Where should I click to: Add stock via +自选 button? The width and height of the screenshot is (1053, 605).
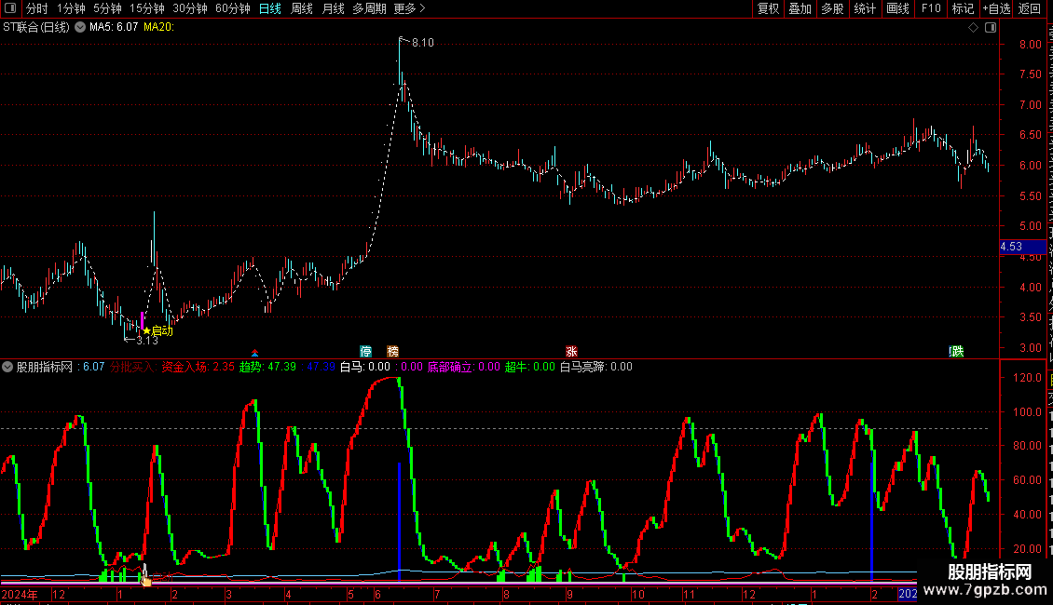tap(996, 8)
